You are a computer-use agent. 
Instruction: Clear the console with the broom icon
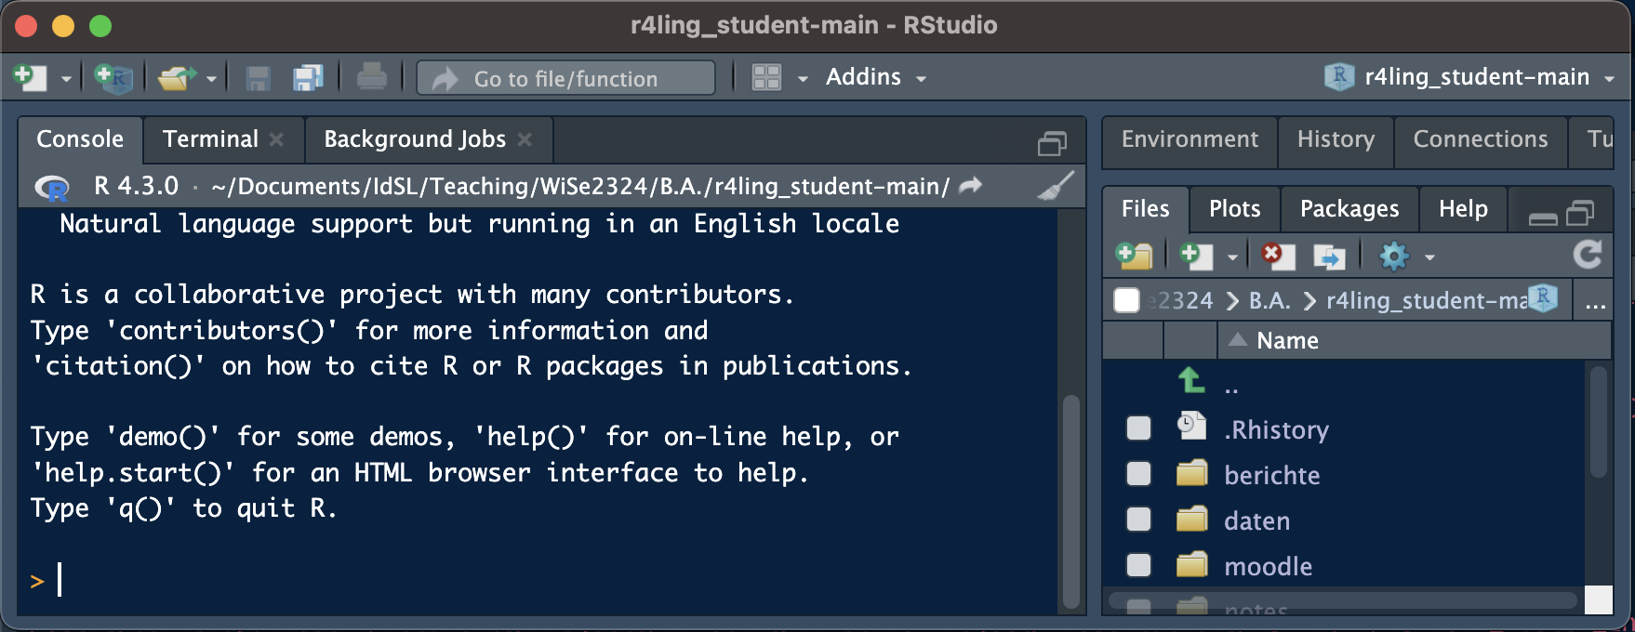pyautogui.click(x=1055, y=186)
